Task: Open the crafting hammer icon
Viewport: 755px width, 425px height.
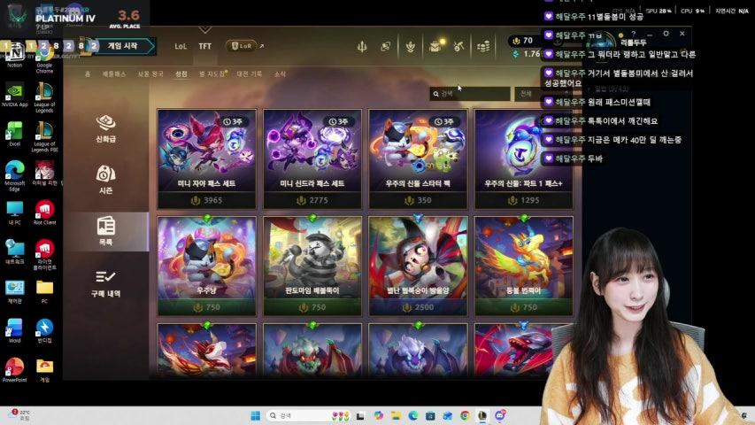Action: (458, 46)
